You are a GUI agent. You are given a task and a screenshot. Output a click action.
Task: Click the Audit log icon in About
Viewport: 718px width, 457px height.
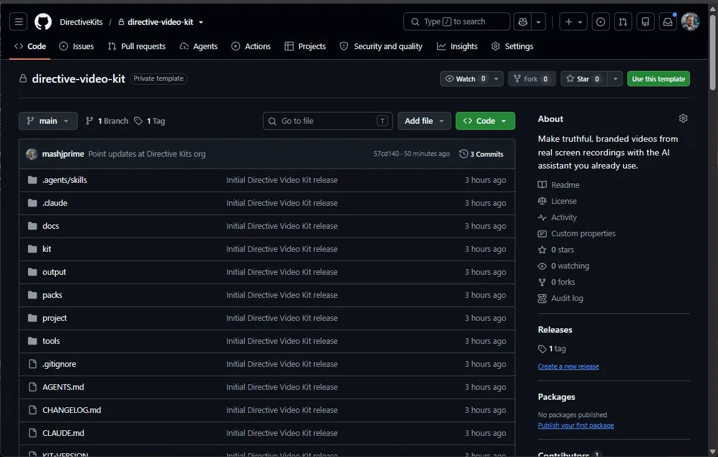542,298
